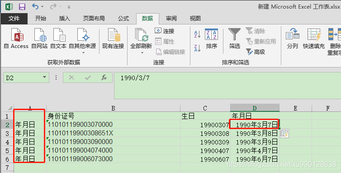Click cell with 身份证号 header

coord(113,116)
